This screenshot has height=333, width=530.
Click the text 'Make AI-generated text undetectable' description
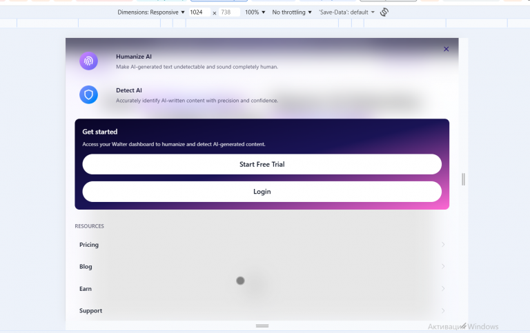[197, 67]
